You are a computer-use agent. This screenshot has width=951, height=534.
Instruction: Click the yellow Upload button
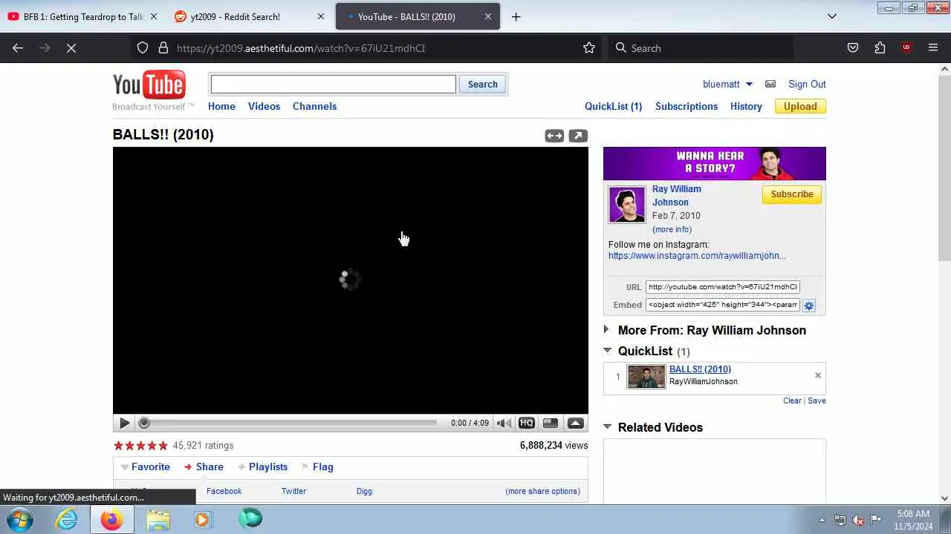[800, 106]
